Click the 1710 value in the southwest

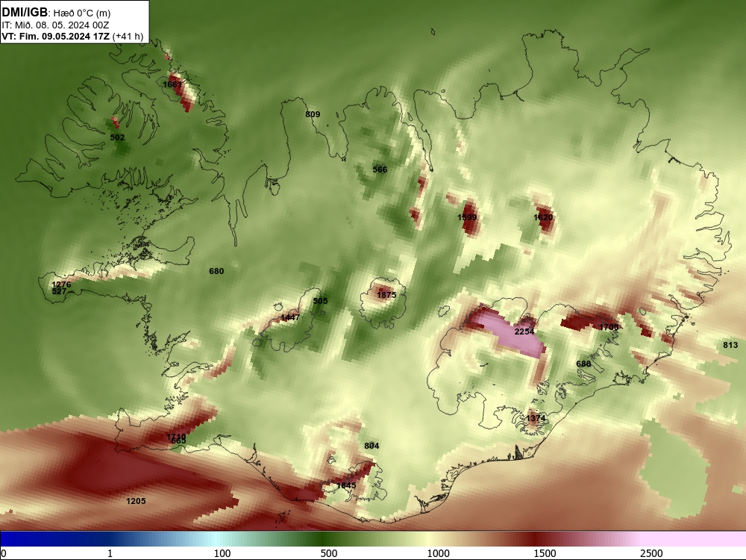176,437
